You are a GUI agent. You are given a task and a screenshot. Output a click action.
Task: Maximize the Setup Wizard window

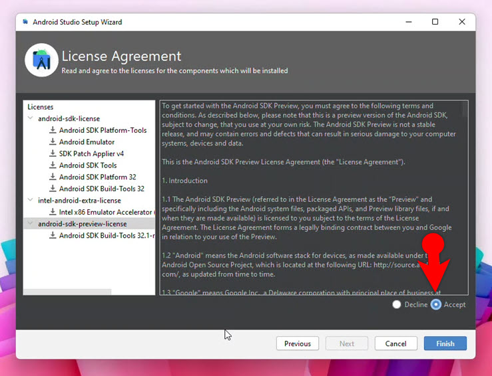click(435, 22)
